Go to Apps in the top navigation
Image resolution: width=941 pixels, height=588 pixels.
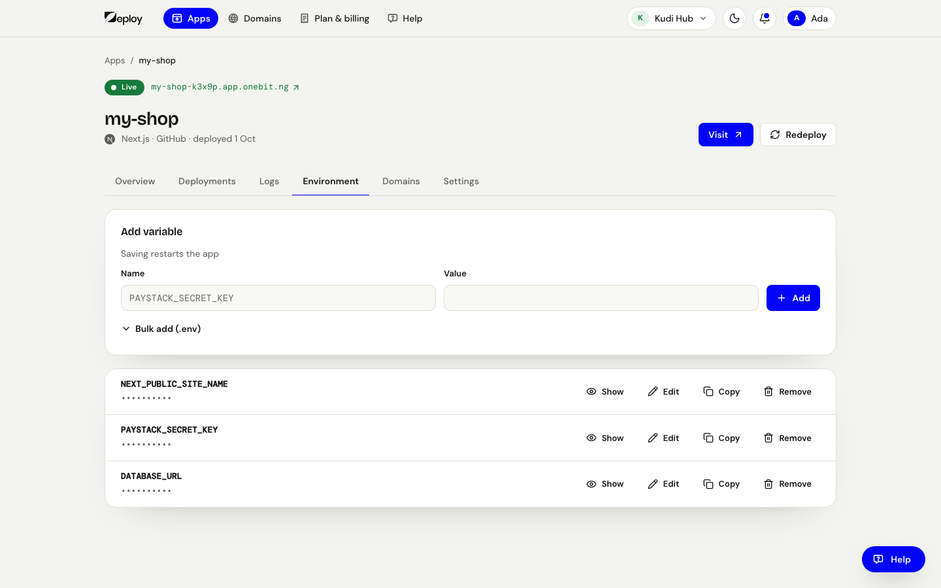[191, 18]
